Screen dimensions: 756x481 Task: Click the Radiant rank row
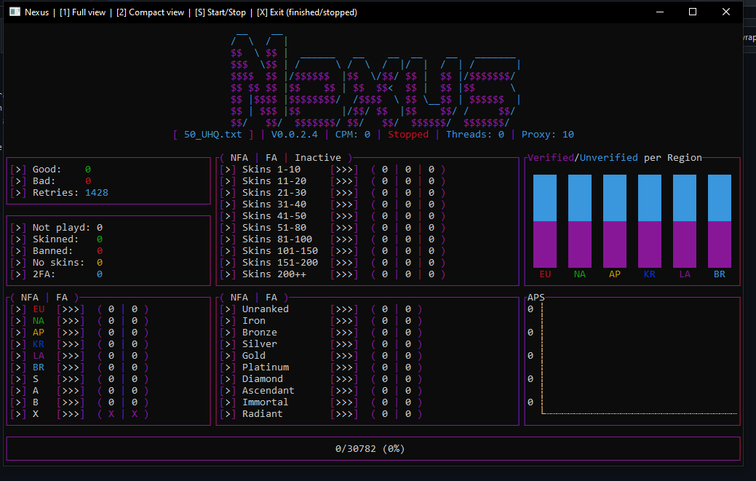321,413
